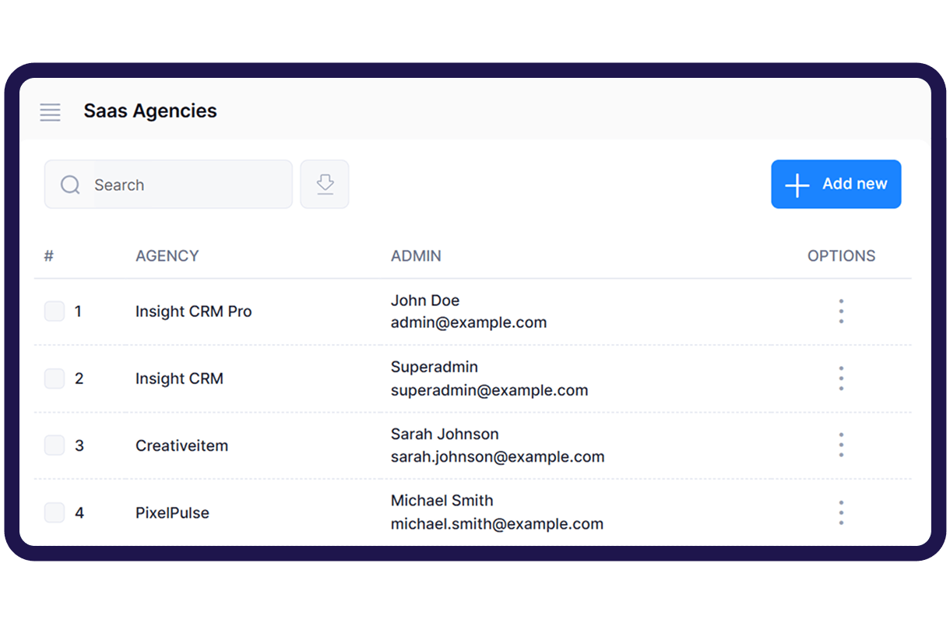Open options menu for Insight CRM Pro
The height and width of the screenshot is (623, 950).
[841, 311]
